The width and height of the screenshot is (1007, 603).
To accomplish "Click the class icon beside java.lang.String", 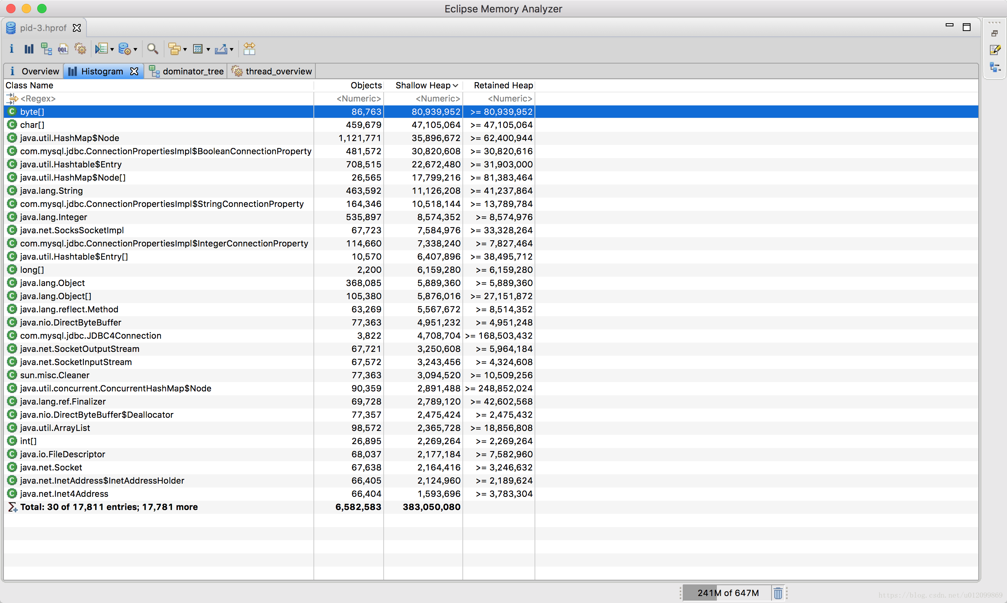I will point(12,191).
